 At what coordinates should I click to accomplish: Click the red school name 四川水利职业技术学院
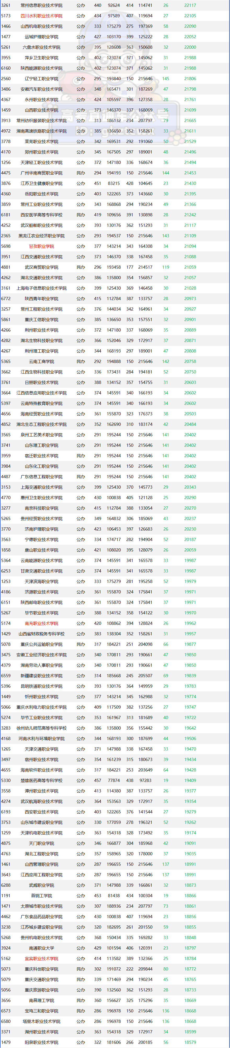click(x=42, y=16)
